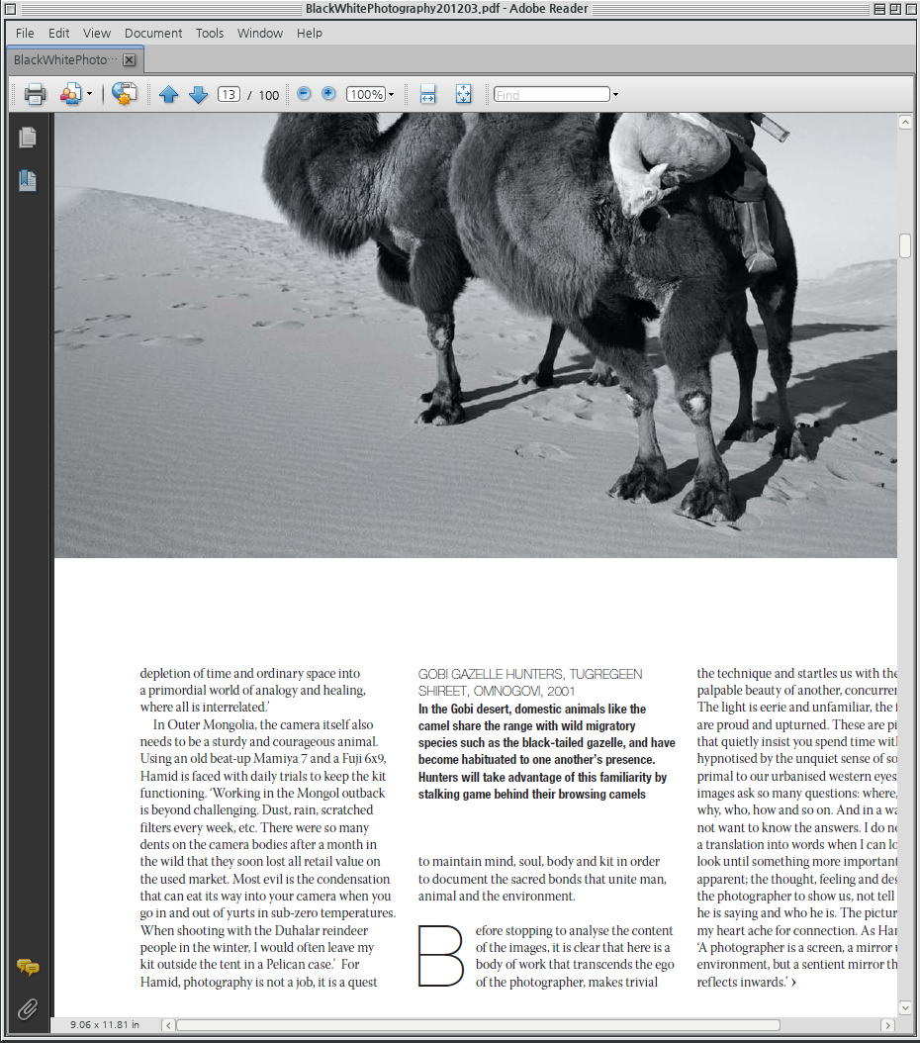Image resolution: width=920 pixels, height=1043 pixels.
Task: Click the page size 9.06 x 11.81 in
Action: (x=105, y=1025)
